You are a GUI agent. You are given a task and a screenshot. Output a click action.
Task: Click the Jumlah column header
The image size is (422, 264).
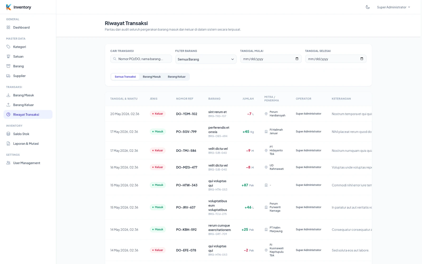coord(248,99)
